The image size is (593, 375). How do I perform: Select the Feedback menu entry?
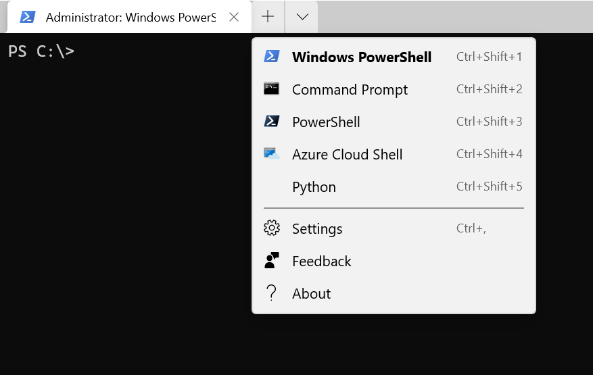[x=321, y=261]
